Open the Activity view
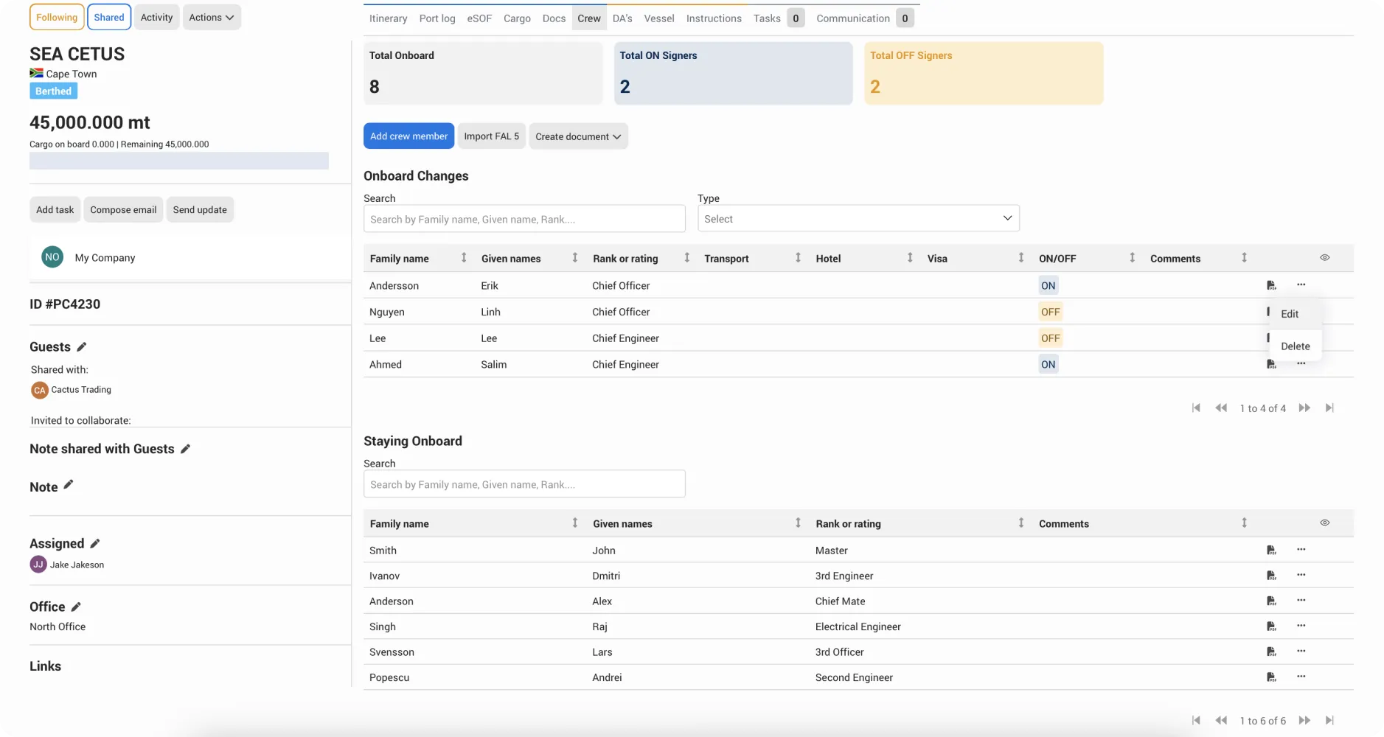1384x737 pixels. [156, 17]
